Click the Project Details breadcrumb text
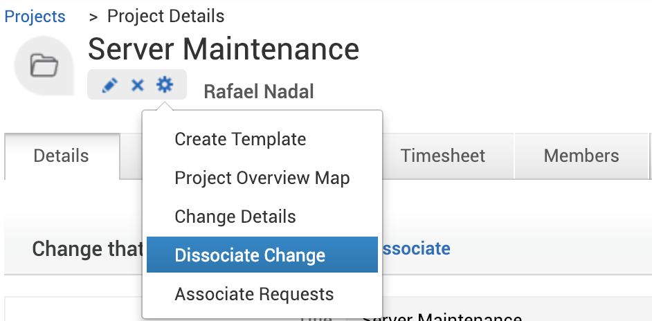Image resolution: width=652 pixels, height=321 pixels. coord(166,16)
